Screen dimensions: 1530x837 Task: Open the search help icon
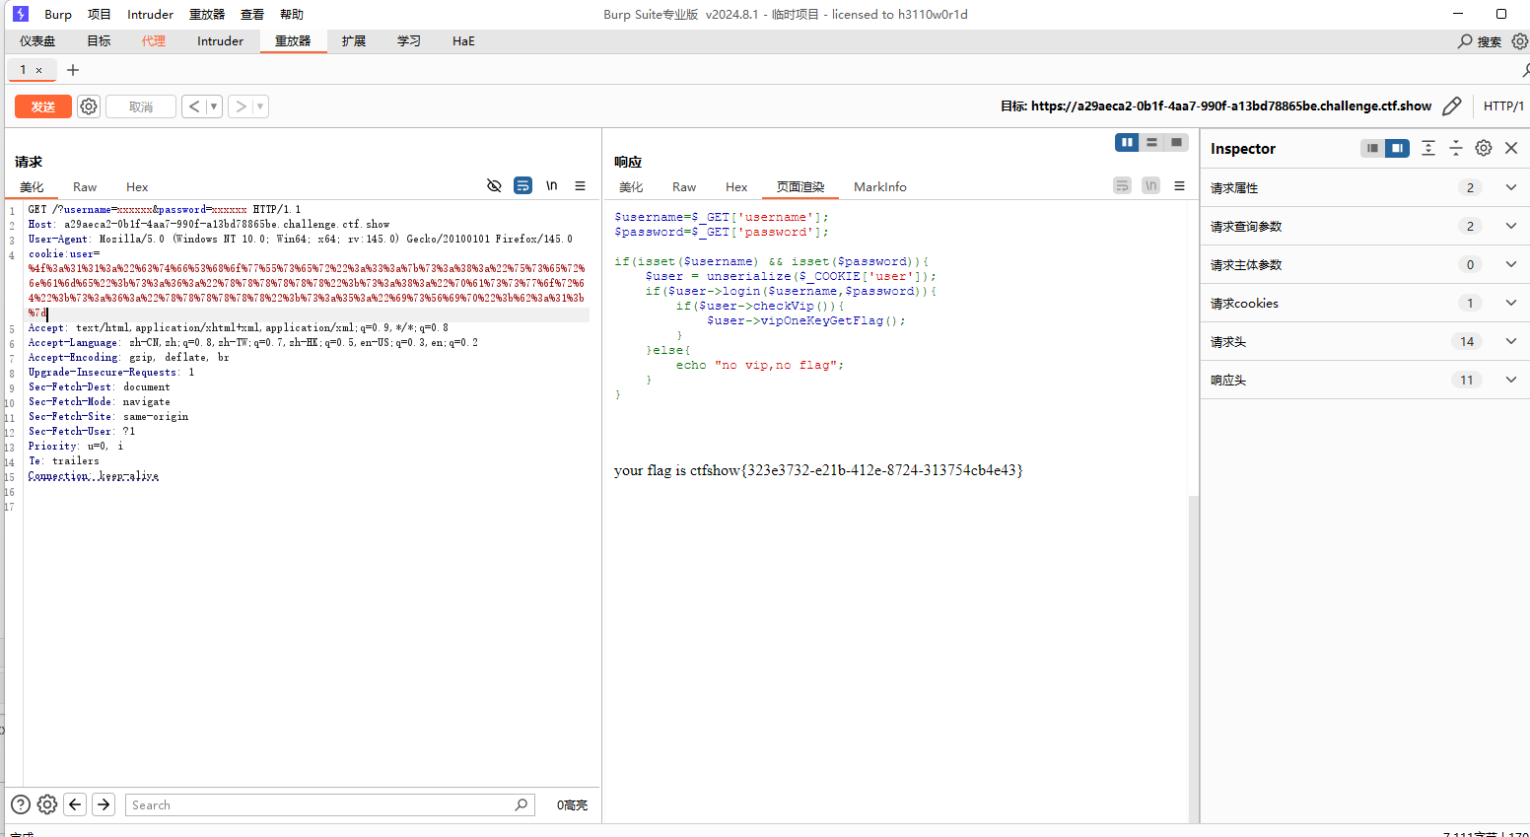(x=20, y=804)
